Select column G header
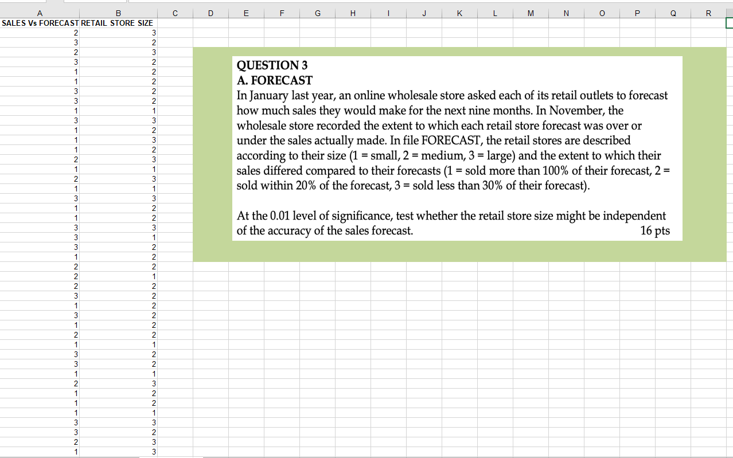733x458 pixels. coord(317,13)
